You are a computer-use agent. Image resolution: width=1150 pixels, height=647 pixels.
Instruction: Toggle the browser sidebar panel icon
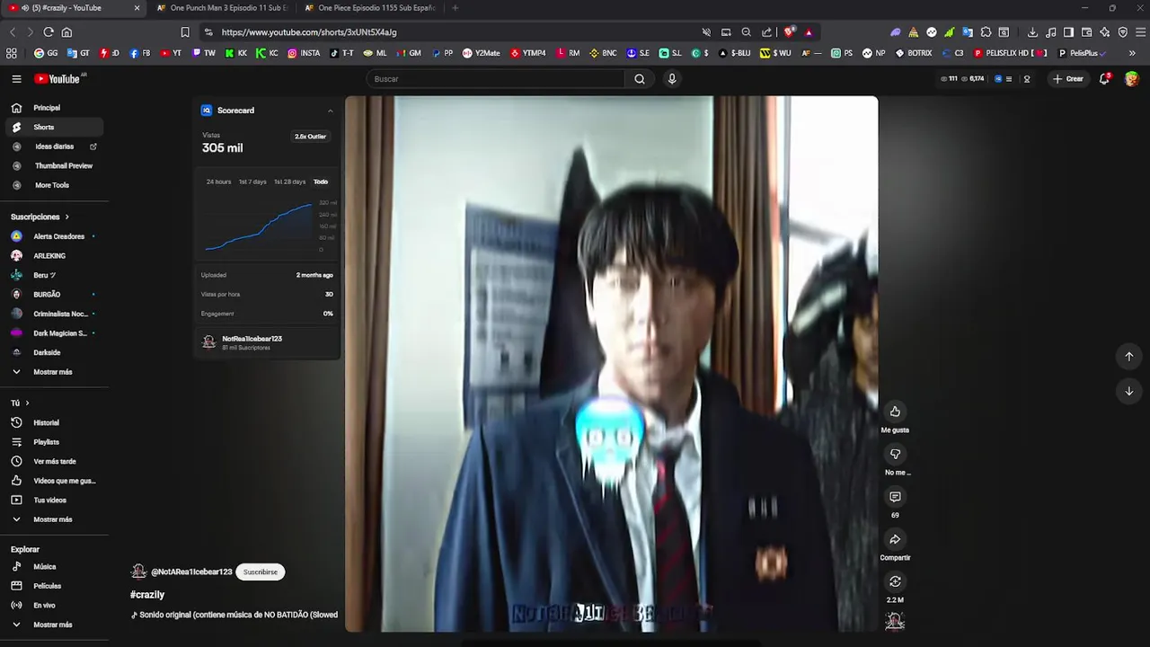[x=1068, y=32]
